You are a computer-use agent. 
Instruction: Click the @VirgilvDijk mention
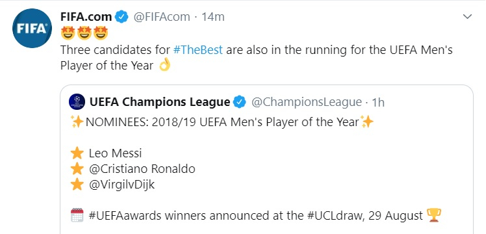(x=122, y=185)
